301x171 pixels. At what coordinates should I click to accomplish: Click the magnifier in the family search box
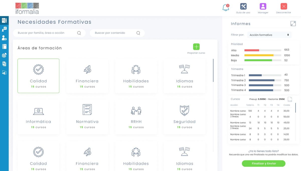click(x=79, y=33)
